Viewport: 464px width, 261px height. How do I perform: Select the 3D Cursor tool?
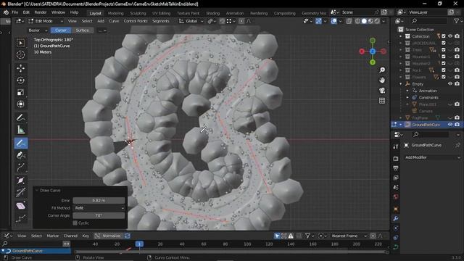[x=21, y=55]
